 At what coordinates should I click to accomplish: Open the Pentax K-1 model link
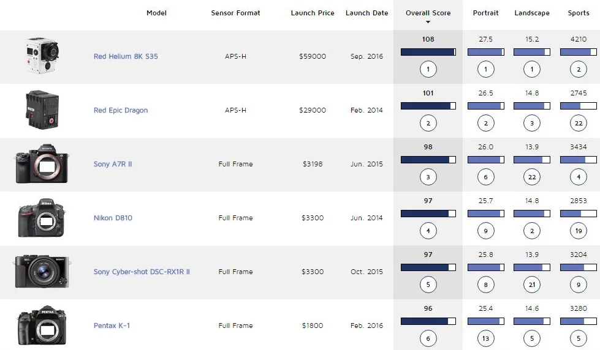(112, 326)
